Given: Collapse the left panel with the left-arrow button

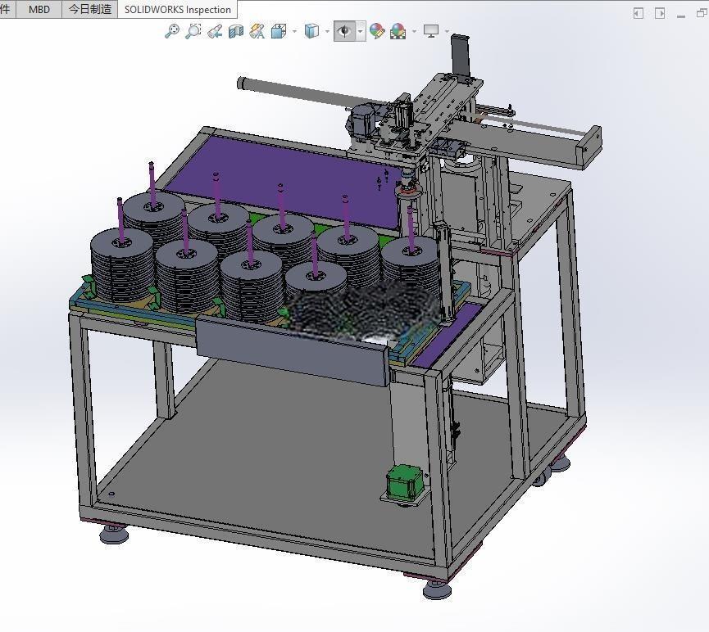Looking at the screenshot, I should [638, 14].
